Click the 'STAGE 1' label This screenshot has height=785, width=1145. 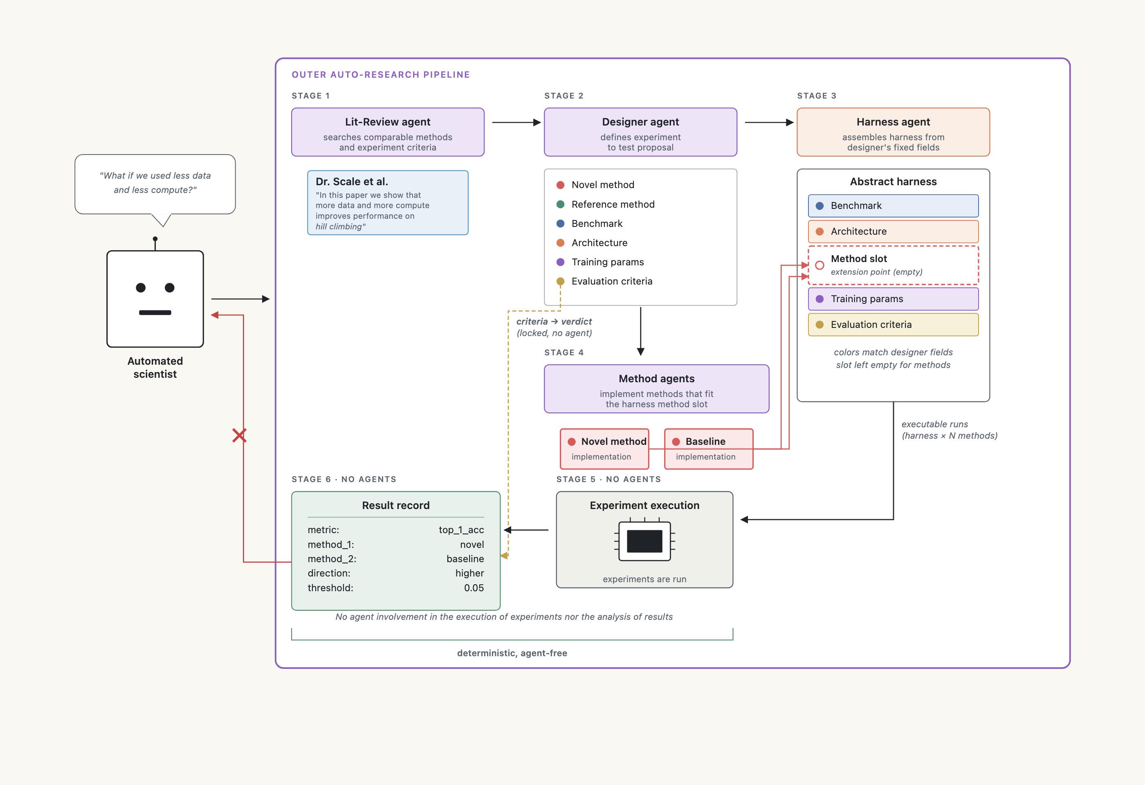[310, 96]
